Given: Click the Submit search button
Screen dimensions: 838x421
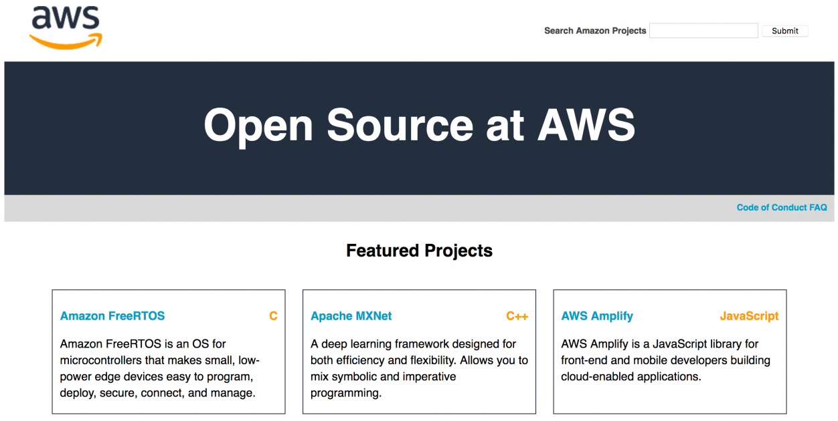Looking at the screenshot, I should click(784, 30).
